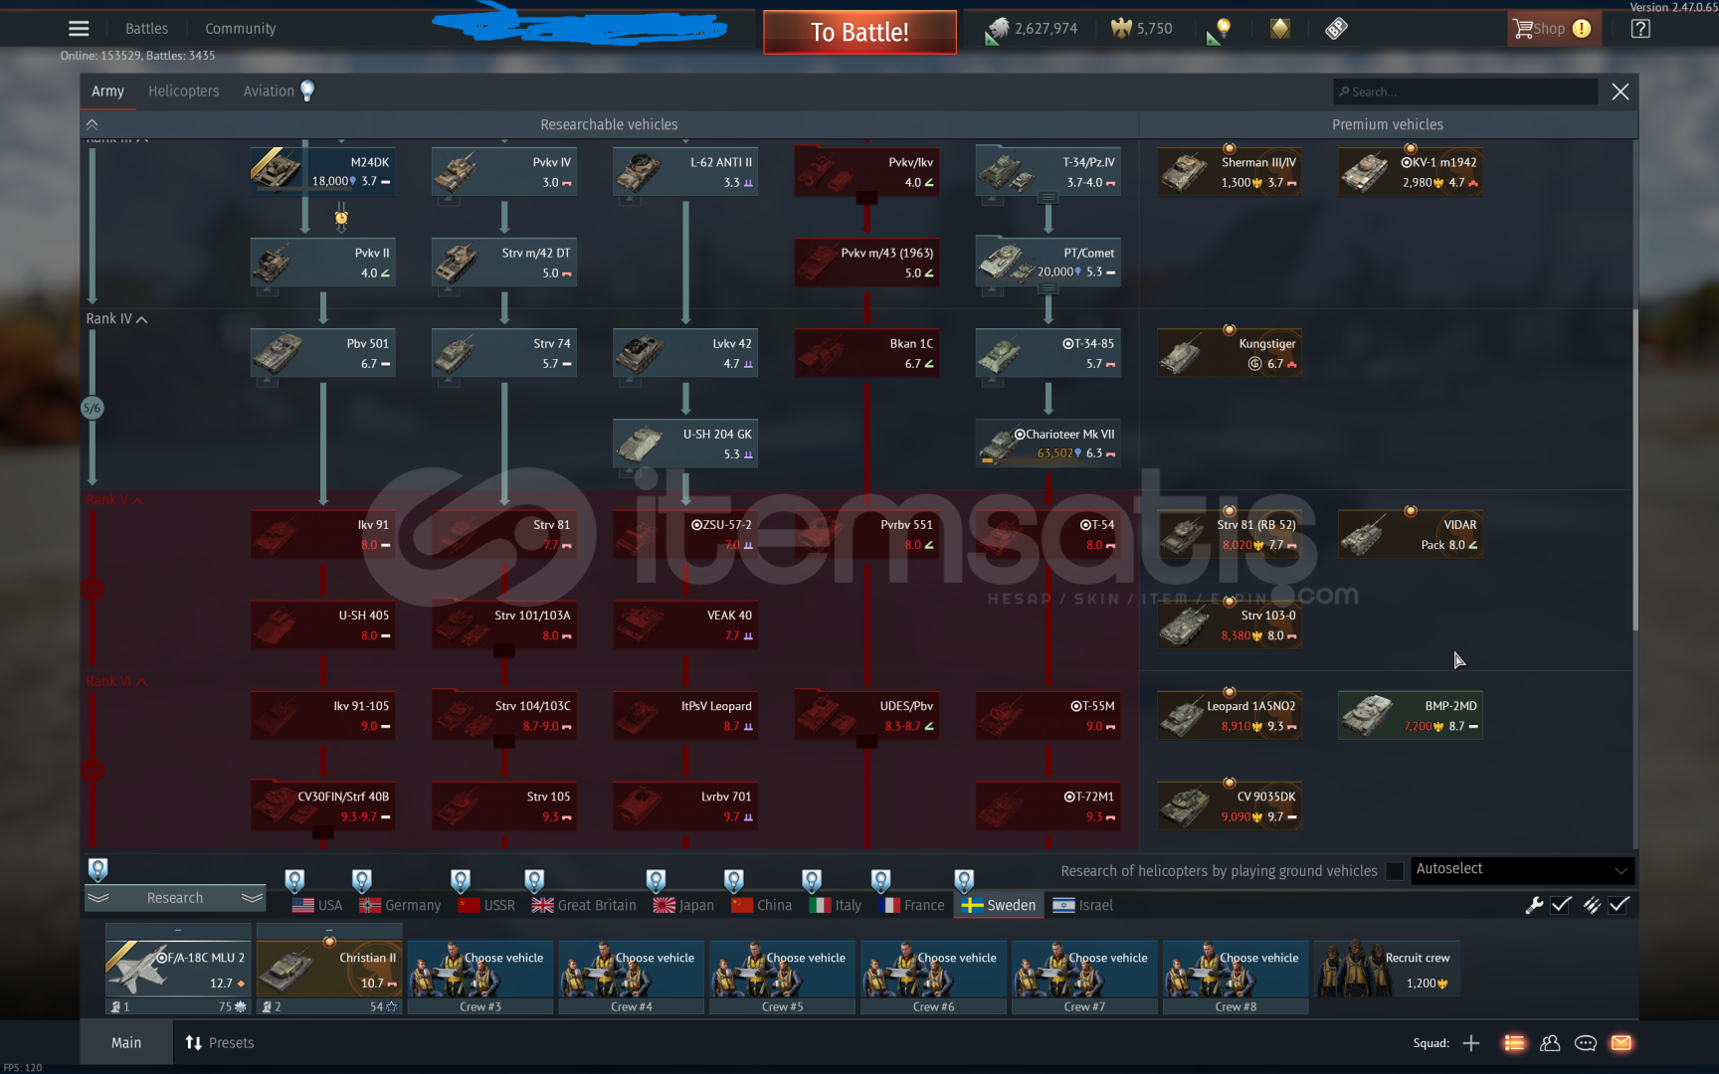Select the Strv 103-0 premium vehicle
Viewport: 1719px width, 1074px height.
pyautogui.click(x=1230, y=625)
